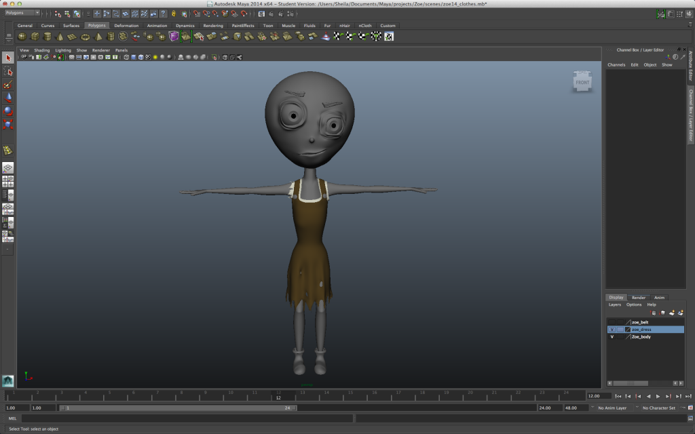Screen dimensions: 695x434
Task: Choose the Lasso Select tool
Action: tap(8, 71)
